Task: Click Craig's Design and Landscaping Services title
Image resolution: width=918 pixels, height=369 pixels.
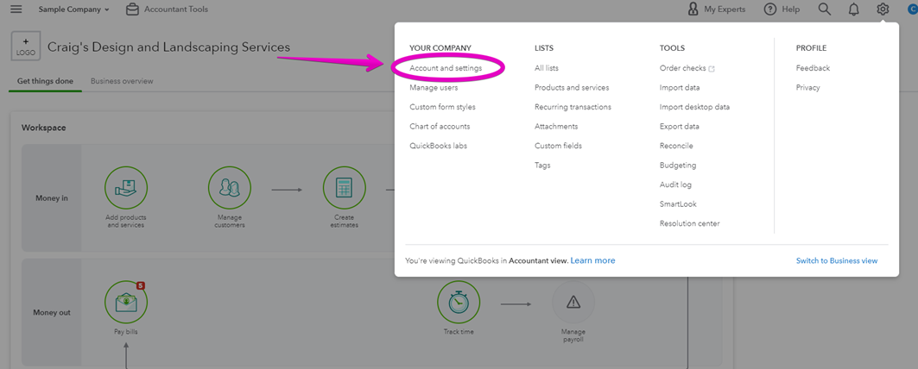Action: tap(168, 47)
